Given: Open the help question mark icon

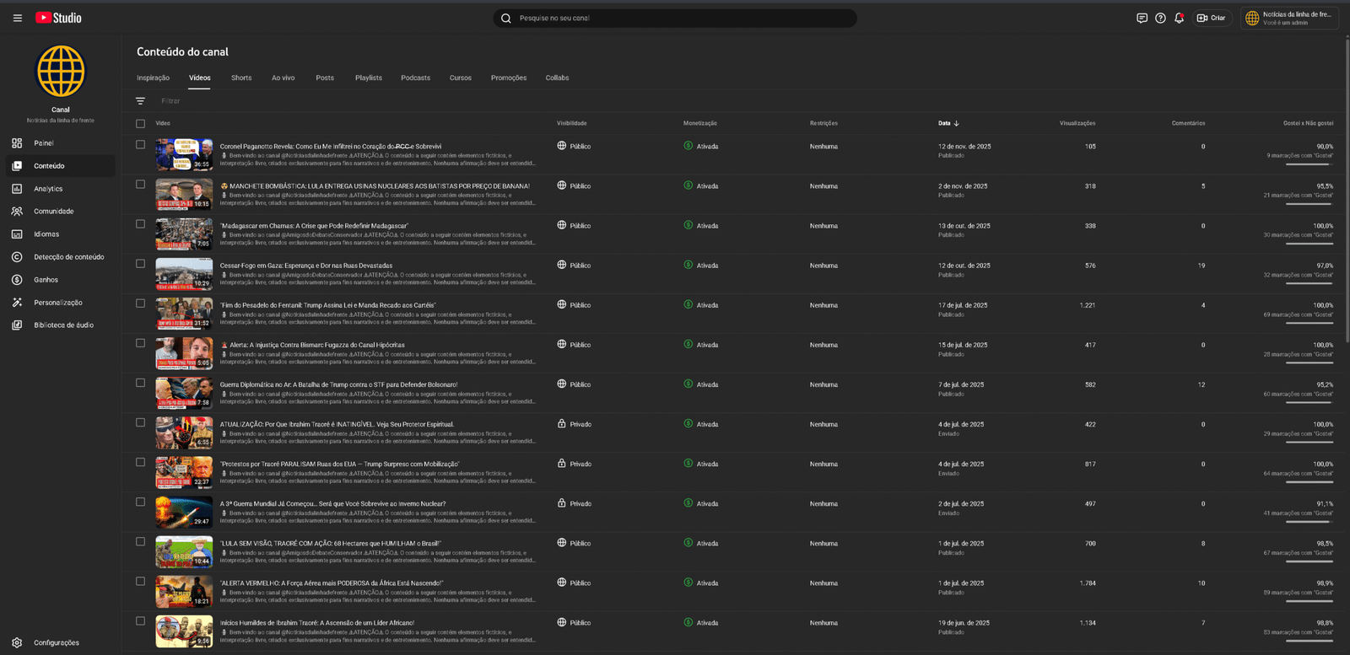Looking at the screenshot, I should (1160, 18).
